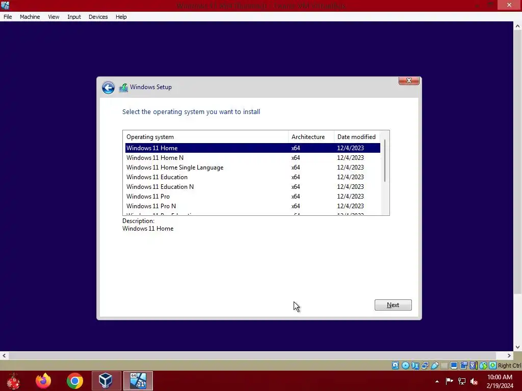
Task: Select Windows 11 Home Single Language
Action: 253,167
